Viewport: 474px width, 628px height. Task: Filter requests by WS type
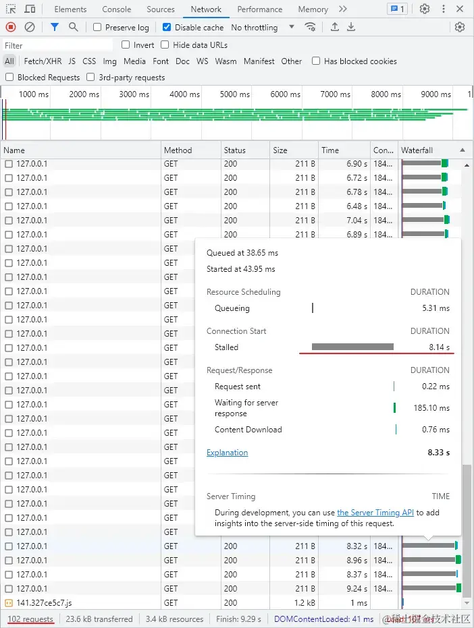[x=203, y=61]
